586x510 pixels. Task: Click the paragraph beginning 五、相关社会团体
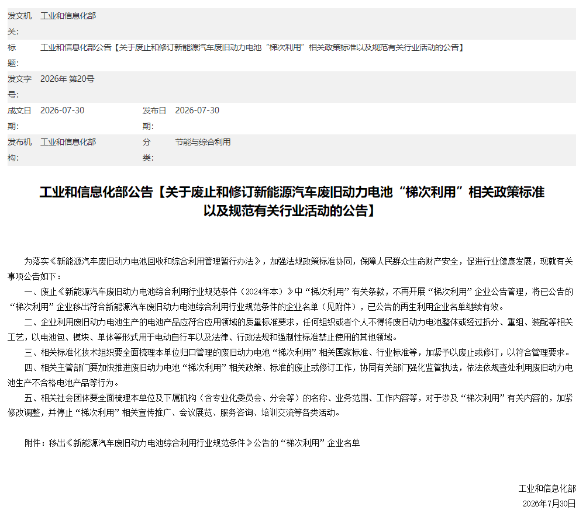[x=291, y=405]
